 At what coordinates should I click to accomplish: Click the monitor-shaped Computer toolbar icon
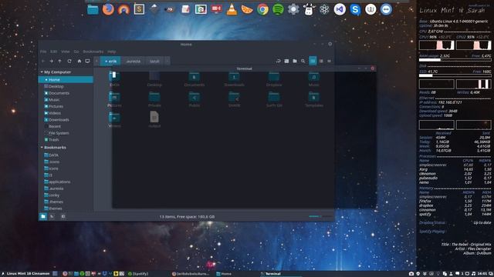(87, 62)
